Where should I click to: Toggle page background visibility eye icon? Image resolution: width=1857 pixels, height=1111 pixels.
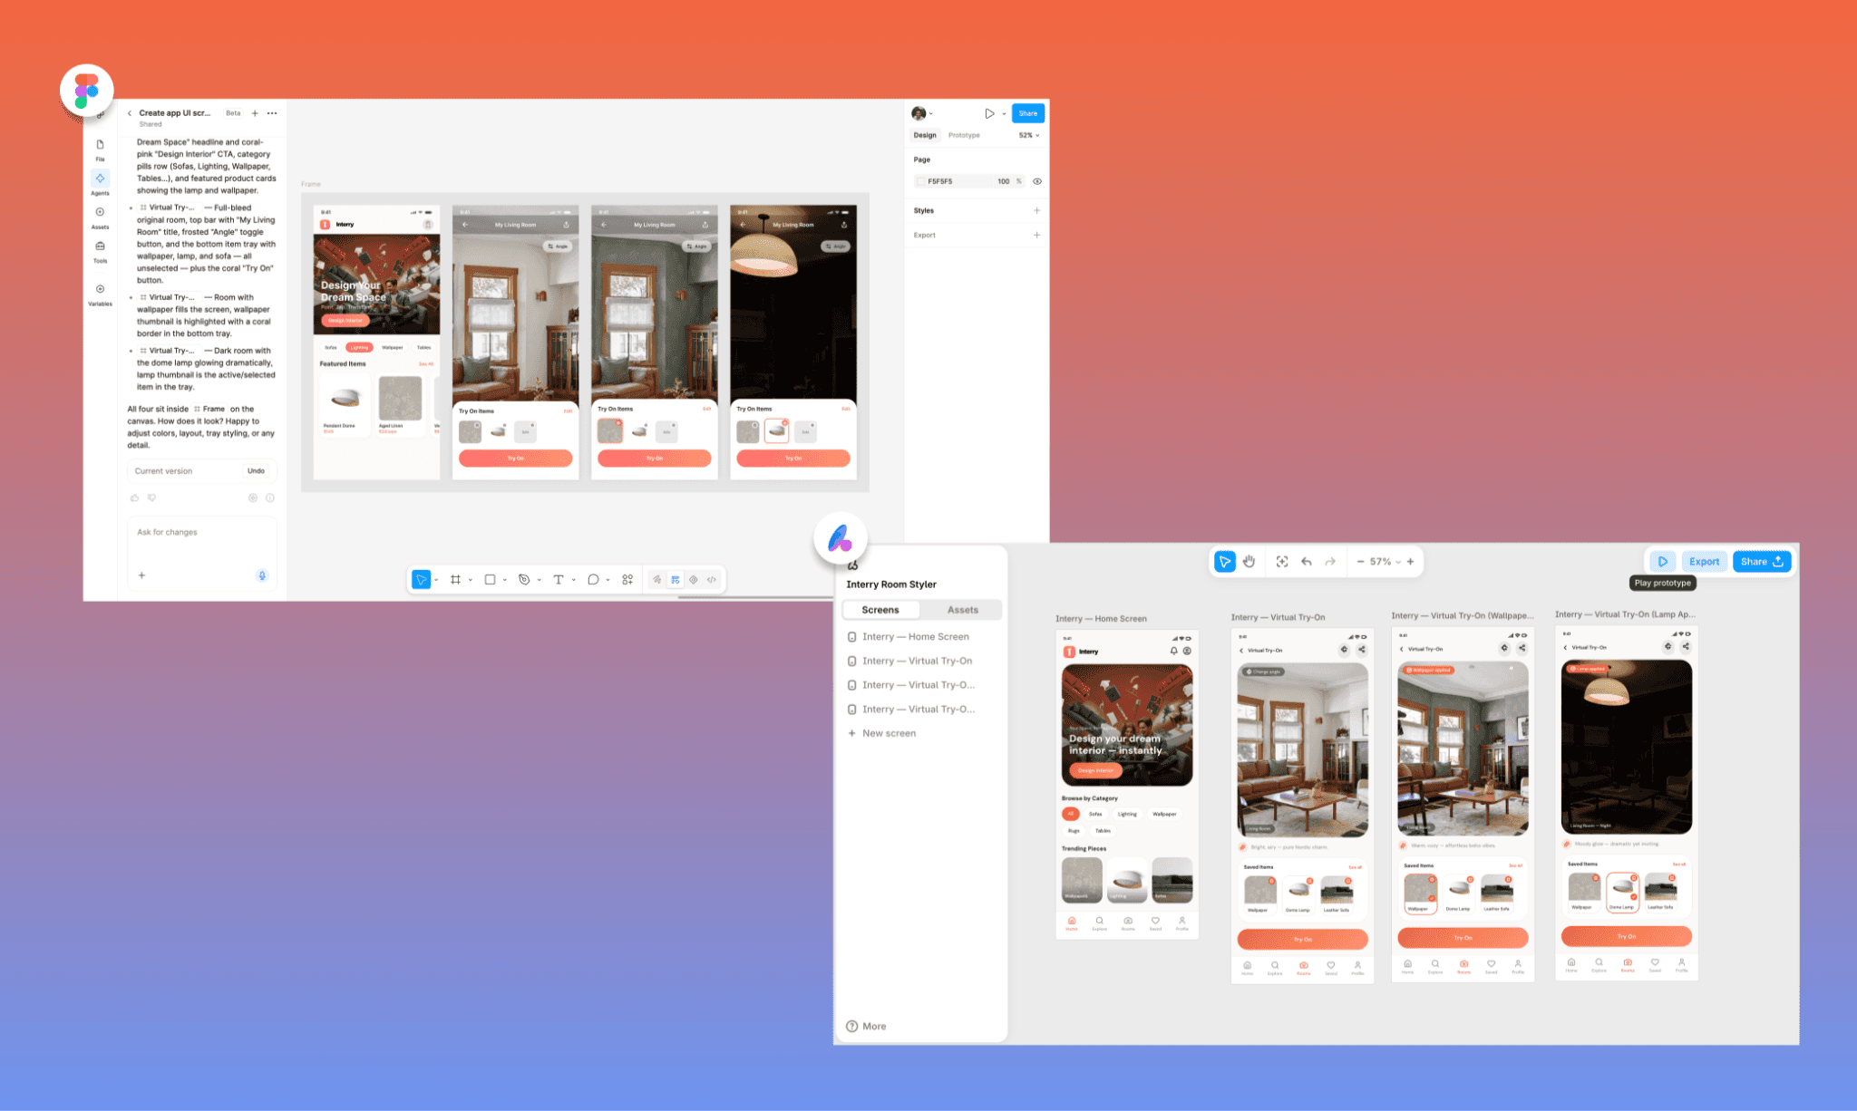[x=1037, y=181]
